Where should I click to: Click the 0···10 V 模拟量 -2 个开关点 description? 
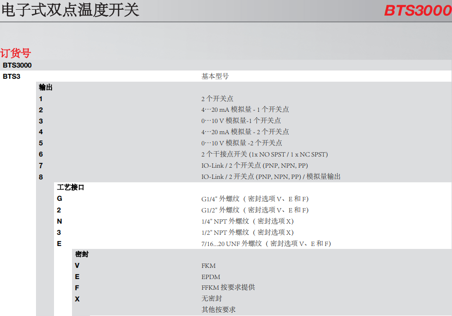241,143
